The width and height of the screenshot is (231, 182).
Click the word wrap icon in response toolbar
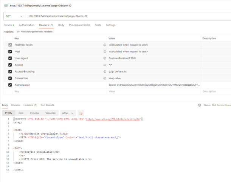coord(81,113)
